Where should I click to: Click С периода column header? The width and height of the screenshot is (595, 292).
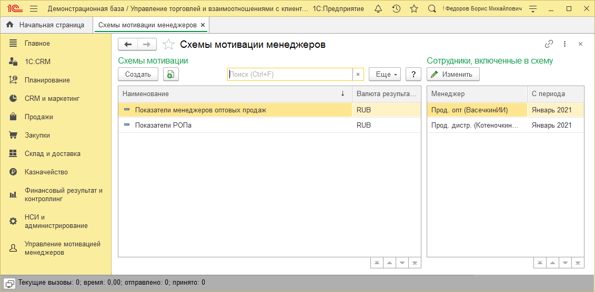pyautogui.click(x=556, y=93)
